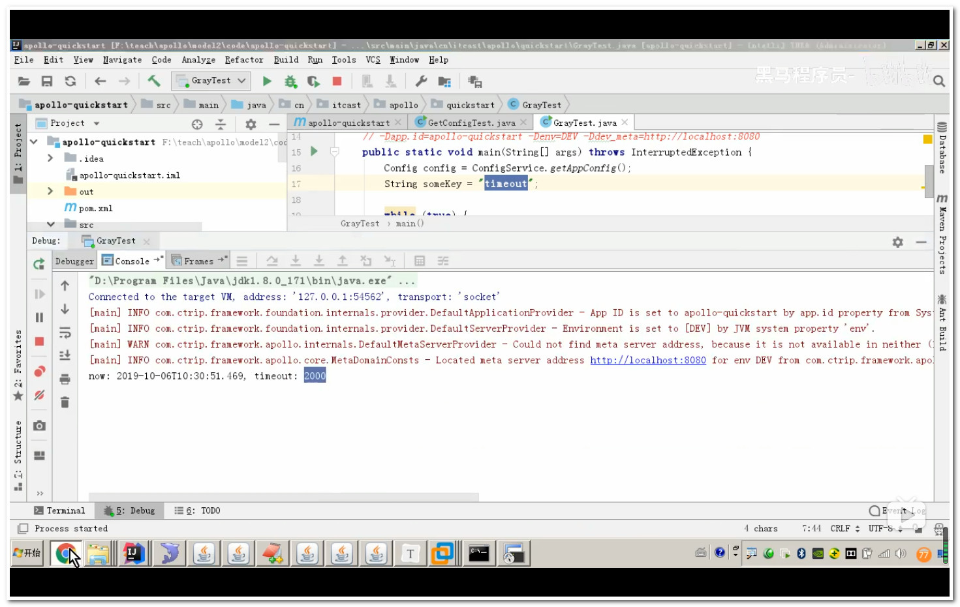Select the Debugger tab
This screenshot has height=607, width=960.
(x=74, y=261)
